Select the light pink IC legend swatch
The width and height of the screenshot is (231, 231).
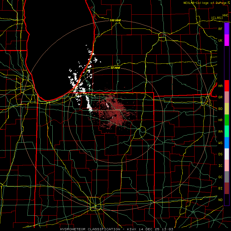click(x=227, y=166)
